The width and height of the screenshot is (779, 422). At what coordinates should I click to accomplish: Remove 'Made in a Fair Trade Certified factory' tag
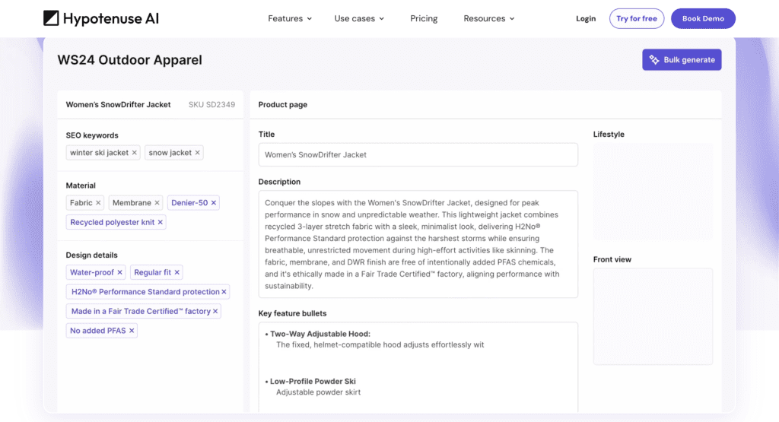pyautogui.click(x=215, y=311)
